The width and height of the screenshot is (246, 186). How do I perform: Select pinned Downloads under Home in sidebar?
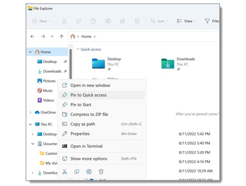52,71
